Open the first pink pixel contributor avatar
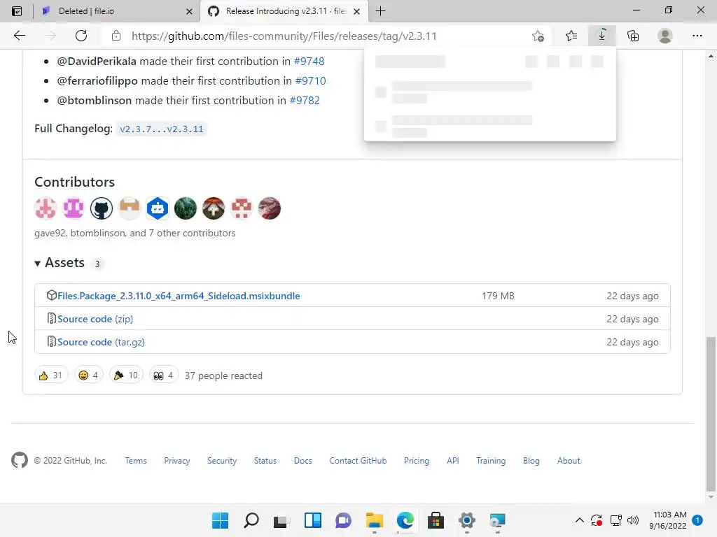 (46, 208)
